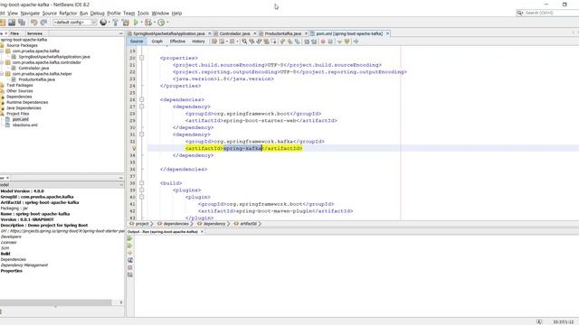The height and width of the screenshot is (325, 579).
Task: Switch to SpringBootApacheKafkaApplication.java editor tab
Action: (x=168, y=33)
